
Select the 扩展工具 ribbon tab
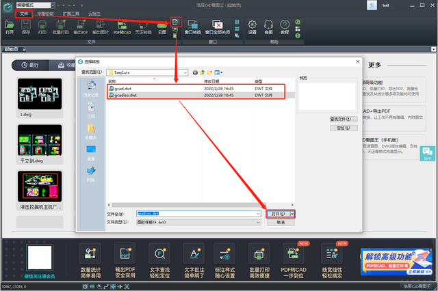(x=71, y=14)
